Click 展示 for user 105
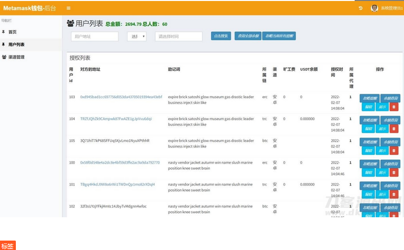Viewport: 404px width, 250px height. tap(382, 150)
